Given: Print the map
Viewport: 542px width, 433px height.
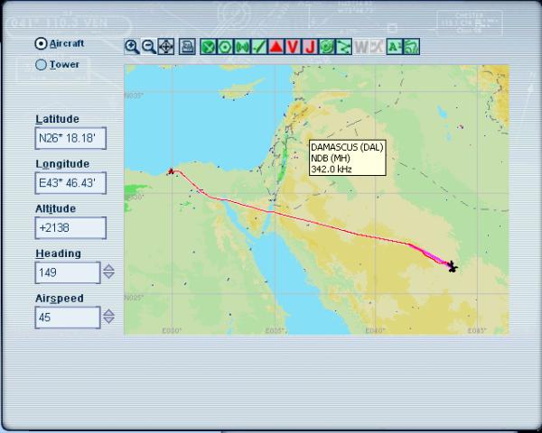Looking at the screenshot, I should [187, 47].
